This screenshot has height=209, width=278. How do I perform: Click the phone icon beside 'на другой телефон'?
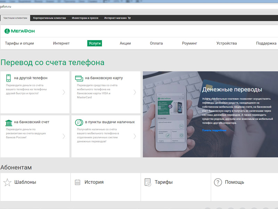(8, 78)
